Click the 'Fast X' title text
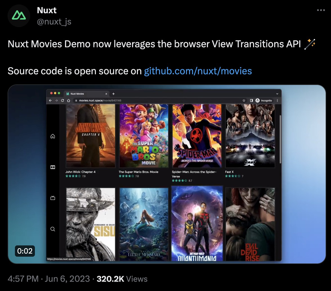This screenshot has height=291, width=331. (x=229, y=172)
